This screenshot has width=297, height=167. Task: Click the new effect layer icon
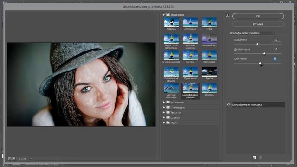coord(254,158)
